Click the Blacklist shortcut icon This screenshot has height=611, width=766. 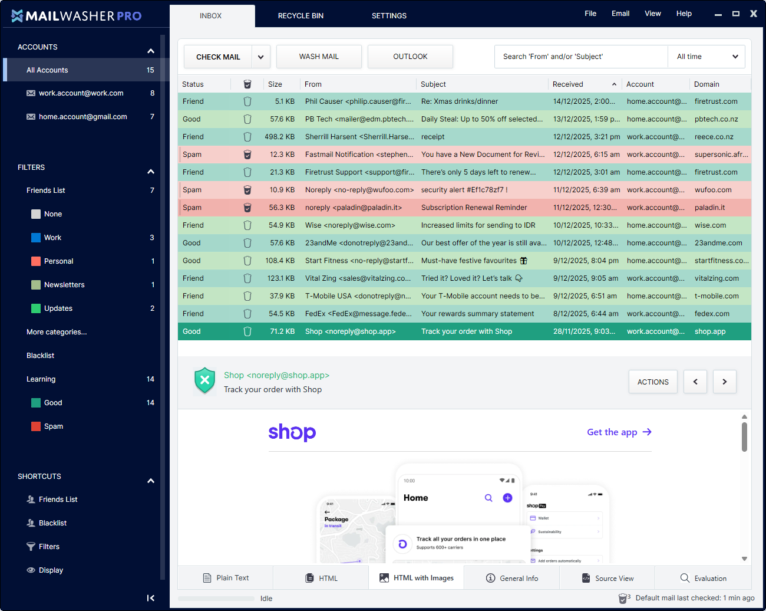click(31, 523)
